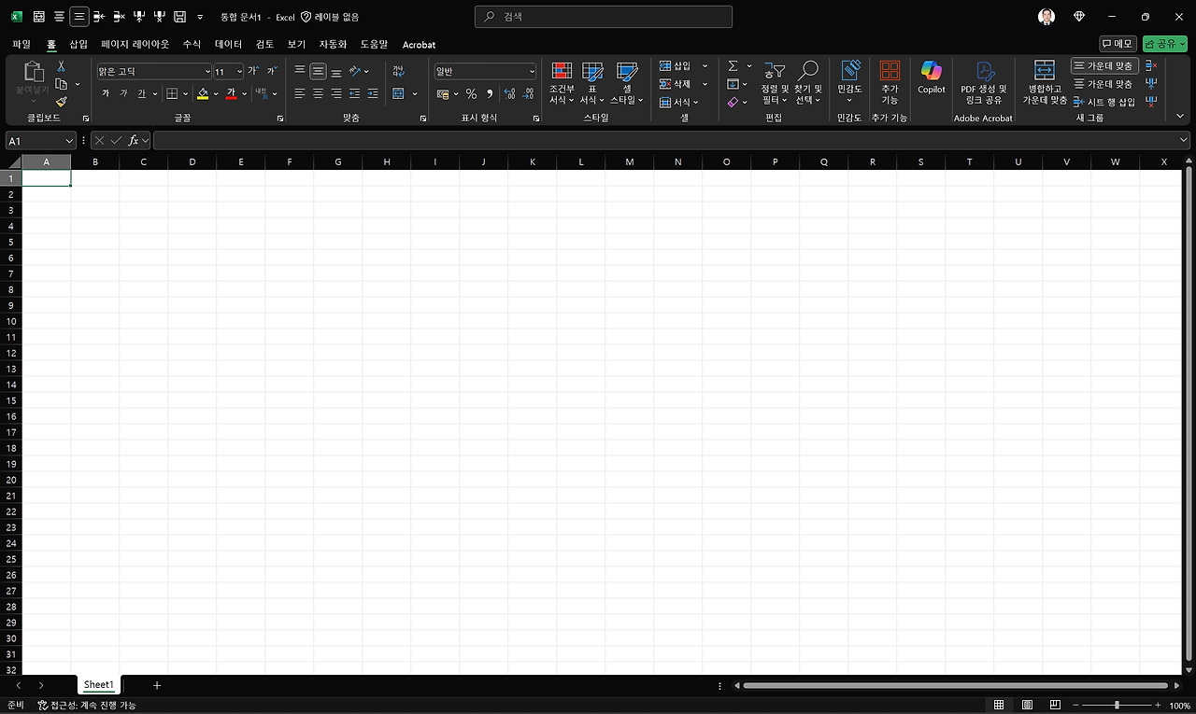Screen dimensions: 1196x714
Task: Click the 검색 search box in title bar
Action: 604,17
